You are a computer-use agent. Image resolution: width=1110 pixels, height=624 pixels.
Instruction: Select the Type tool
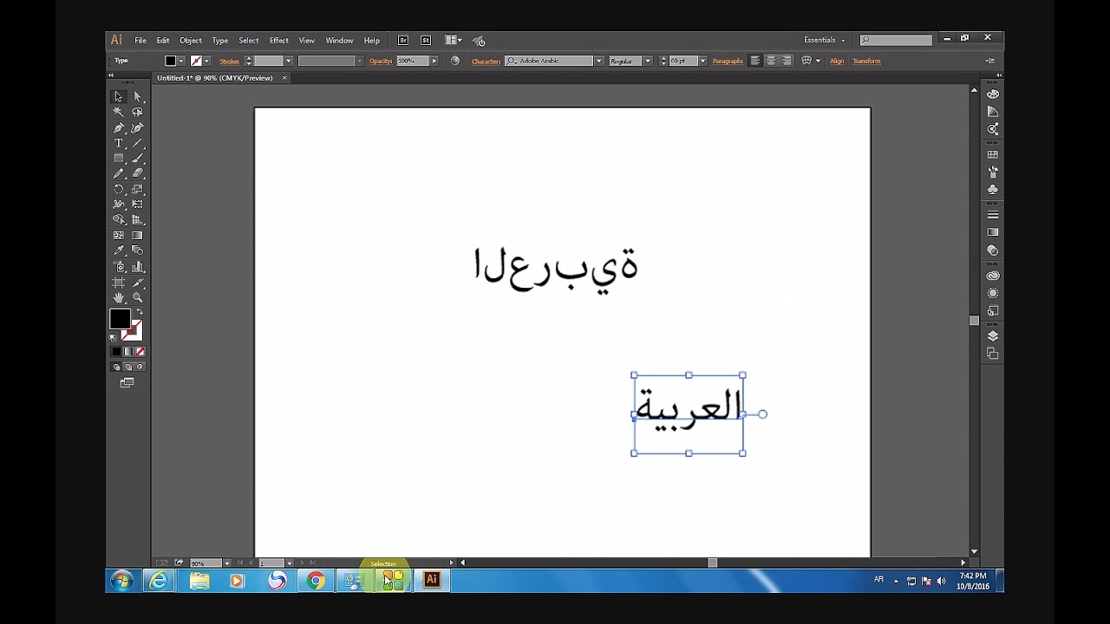[x=119, y=143]
